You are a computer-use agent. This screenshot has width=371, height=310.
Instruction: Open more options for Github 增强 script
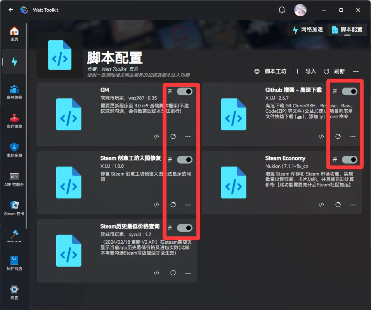point(353,136)
